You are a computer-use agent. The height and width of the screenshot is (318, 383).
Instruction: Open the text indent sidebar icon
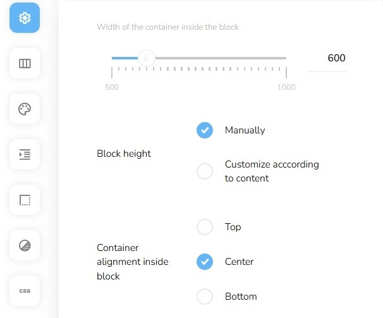[25, 154]
